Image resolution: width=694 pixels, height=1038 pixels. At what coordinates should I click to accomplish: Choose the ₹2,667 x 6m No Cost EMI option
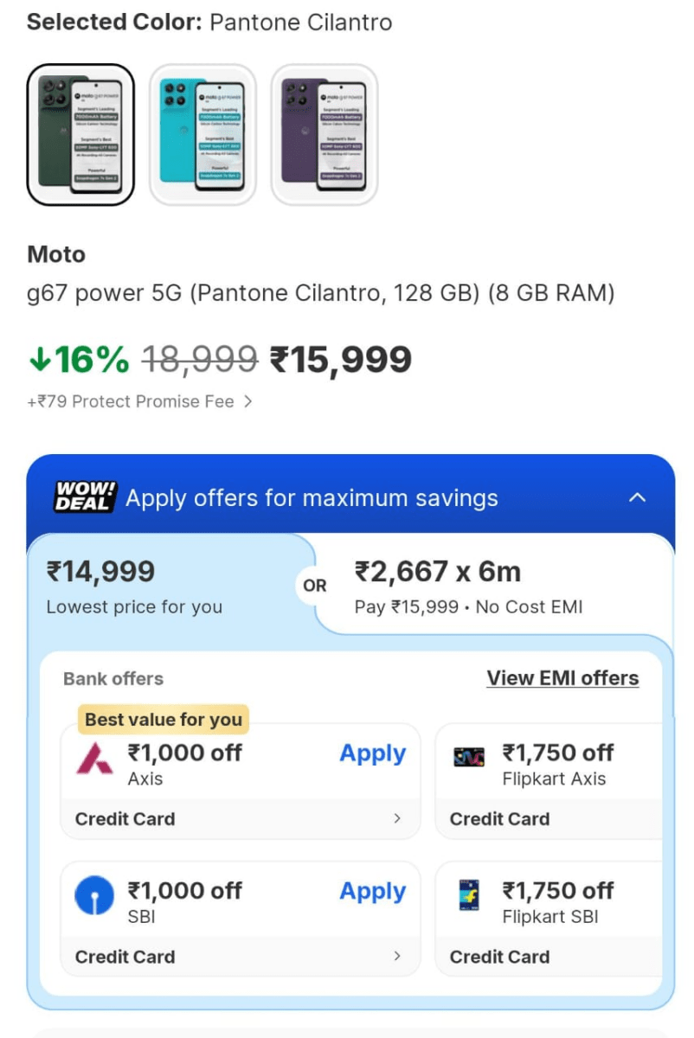[476, 586]
